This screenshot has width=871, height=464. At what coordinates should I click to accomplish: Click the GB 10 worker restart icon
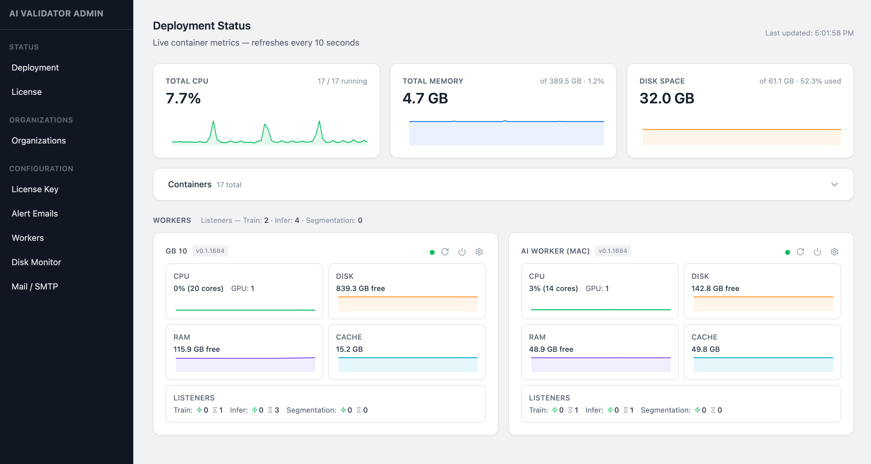[445, 251]
